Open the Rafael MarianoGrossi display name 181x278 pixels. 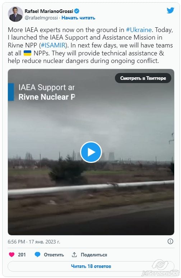pos(49,11)
